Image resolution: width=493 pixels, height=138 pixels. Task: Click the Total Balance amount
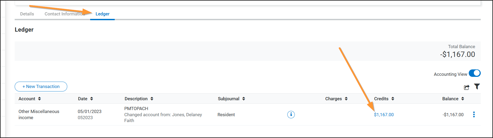pos(457,55)
